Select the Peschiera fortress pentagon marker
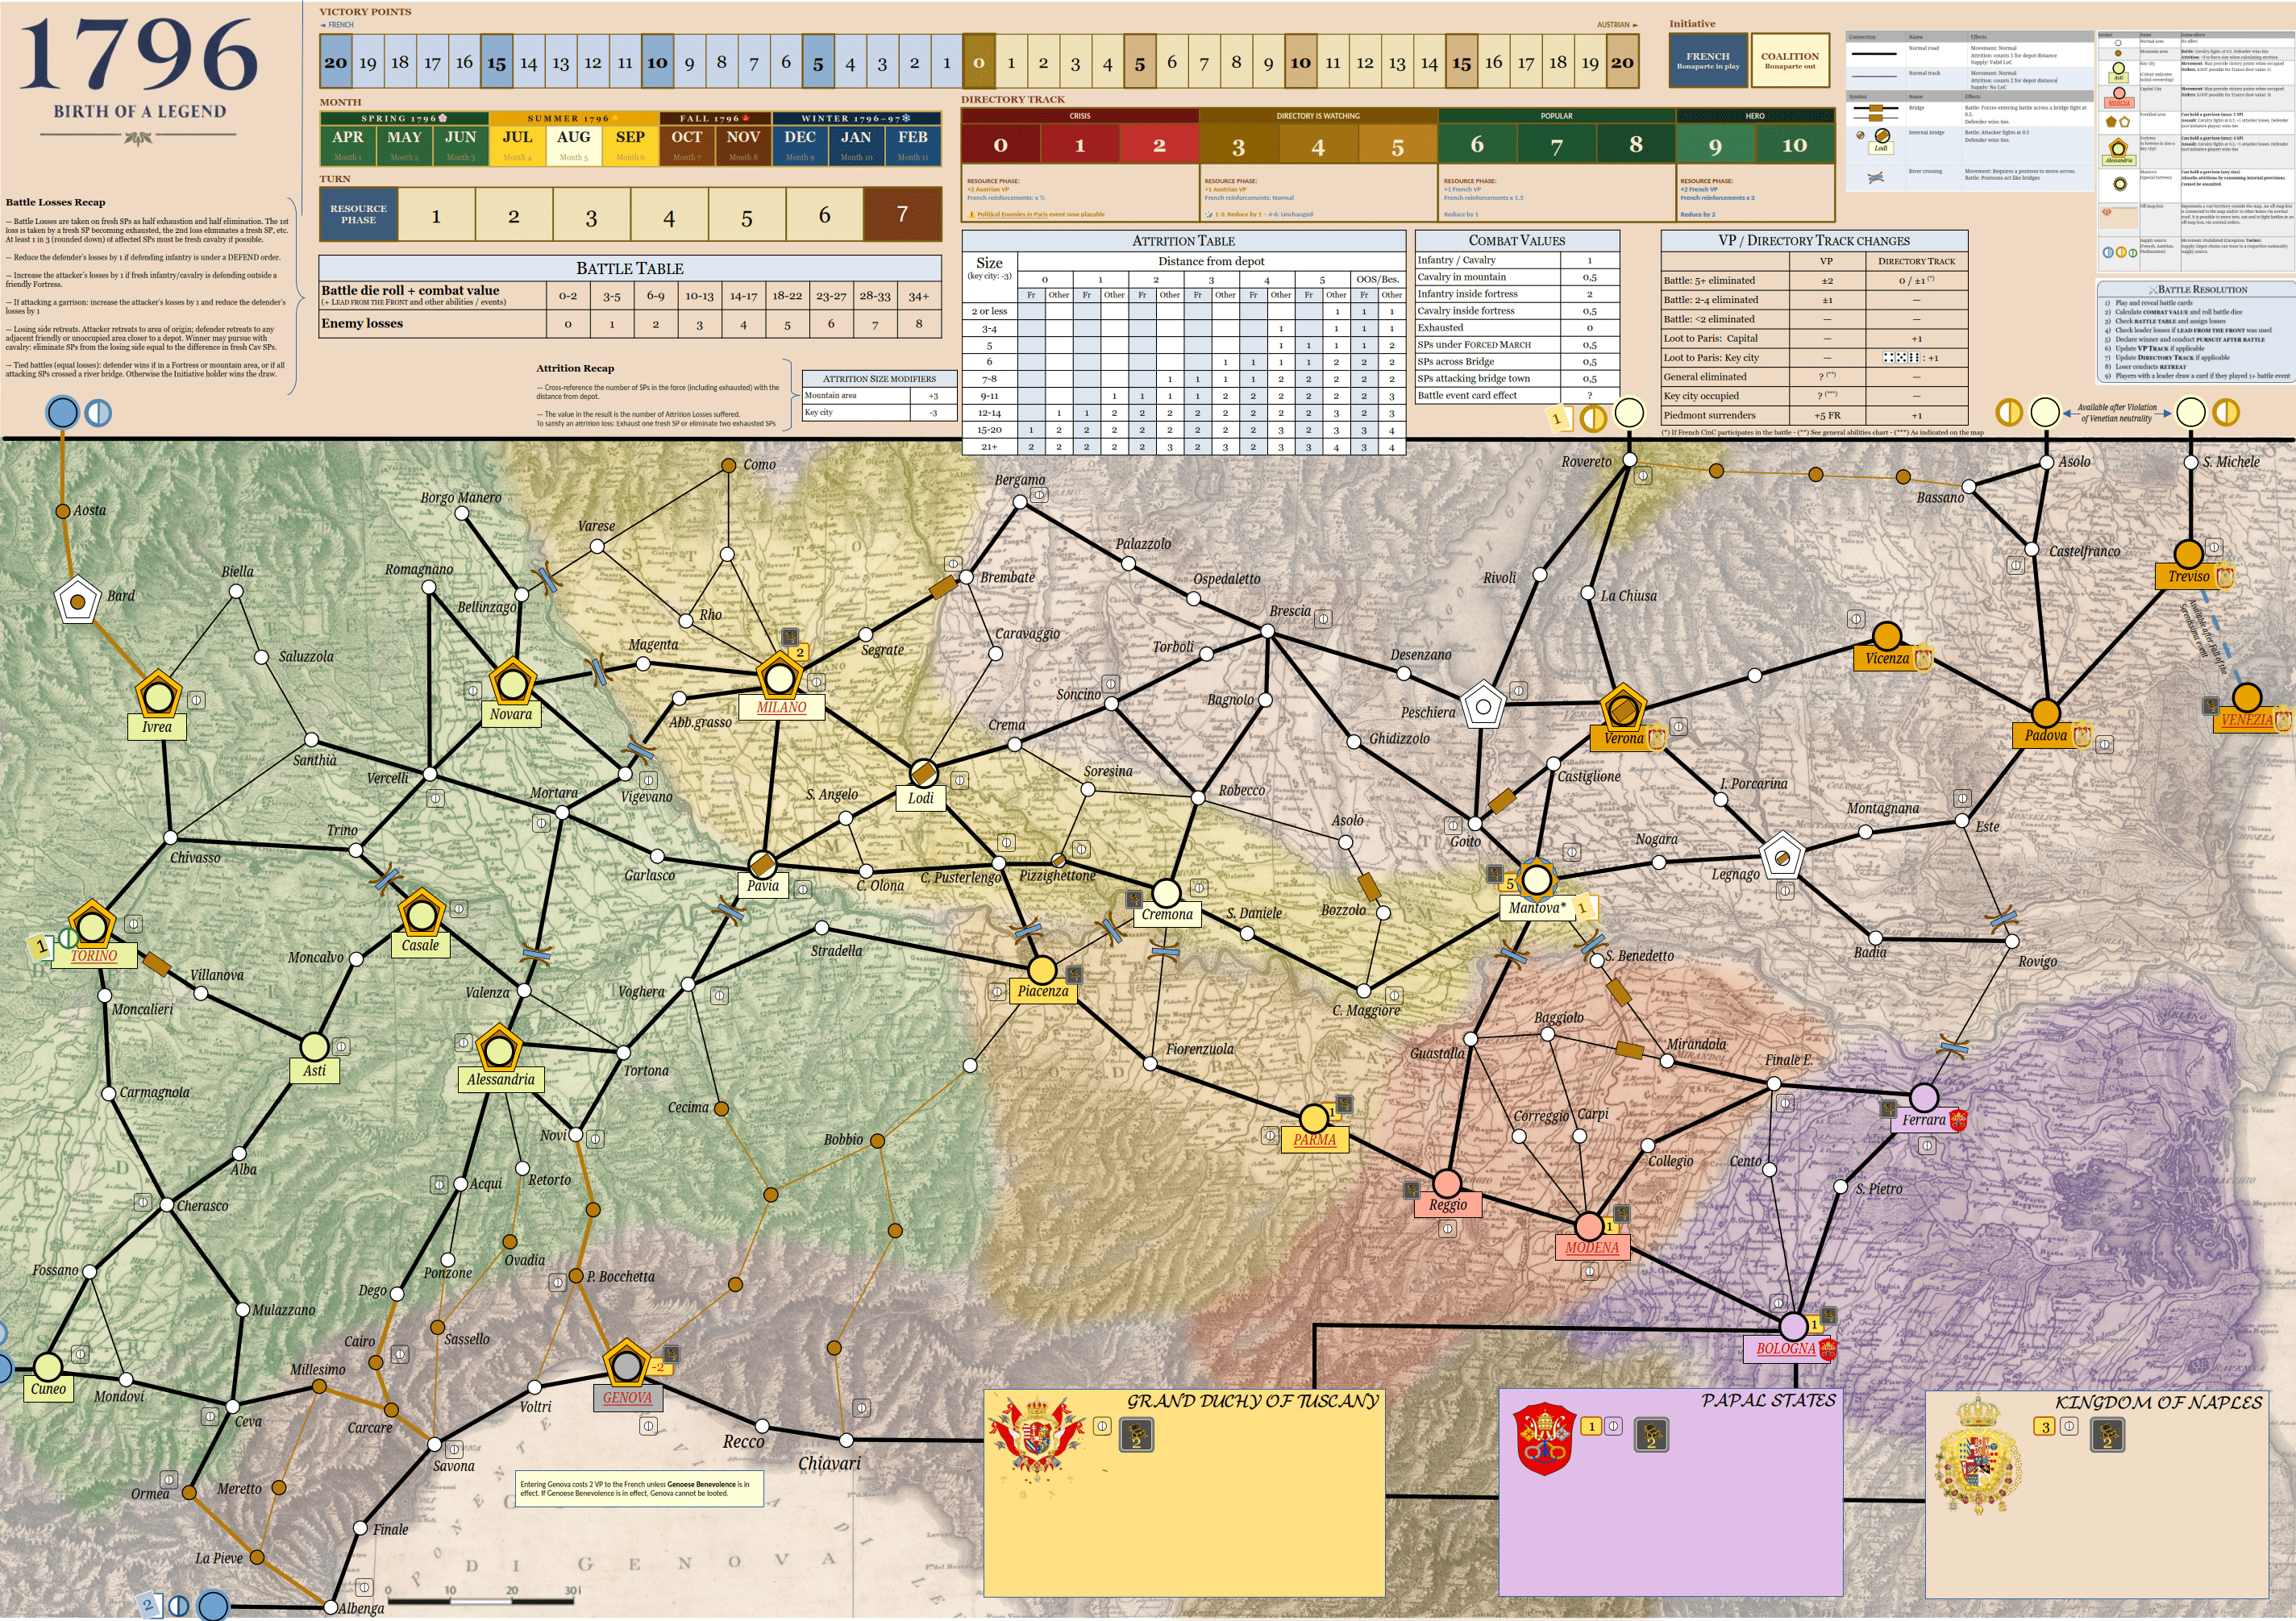The height and width of the screenshot is (1621, 2296). pyautogui.click(x=1483, y=706)
